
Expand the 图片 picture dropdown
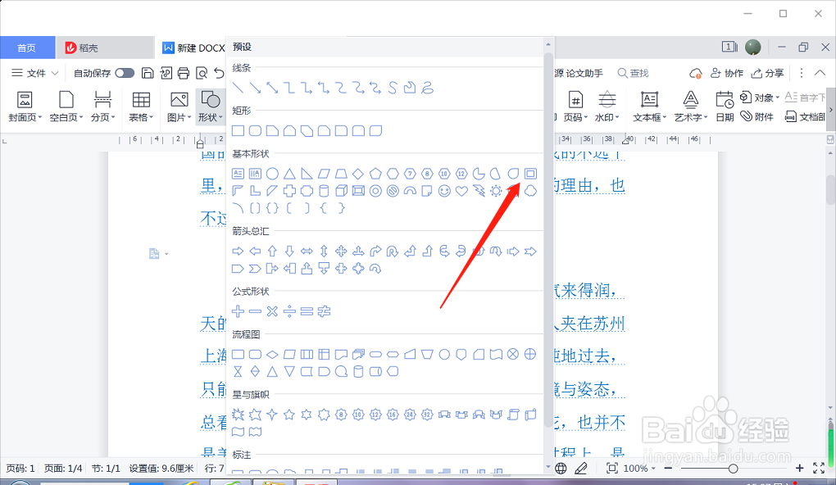coord(179,118)
